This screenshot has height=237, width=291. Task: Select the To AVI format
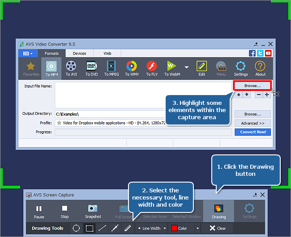click(71, 68)
